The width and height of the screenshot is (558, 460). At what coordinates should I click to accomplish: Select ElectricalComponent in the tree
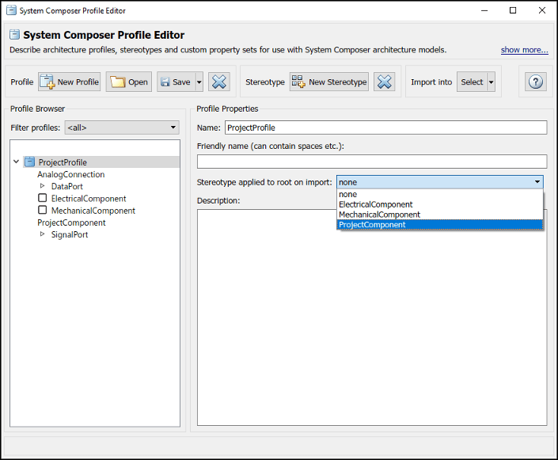pyautogui.click(x=89, y=198)
